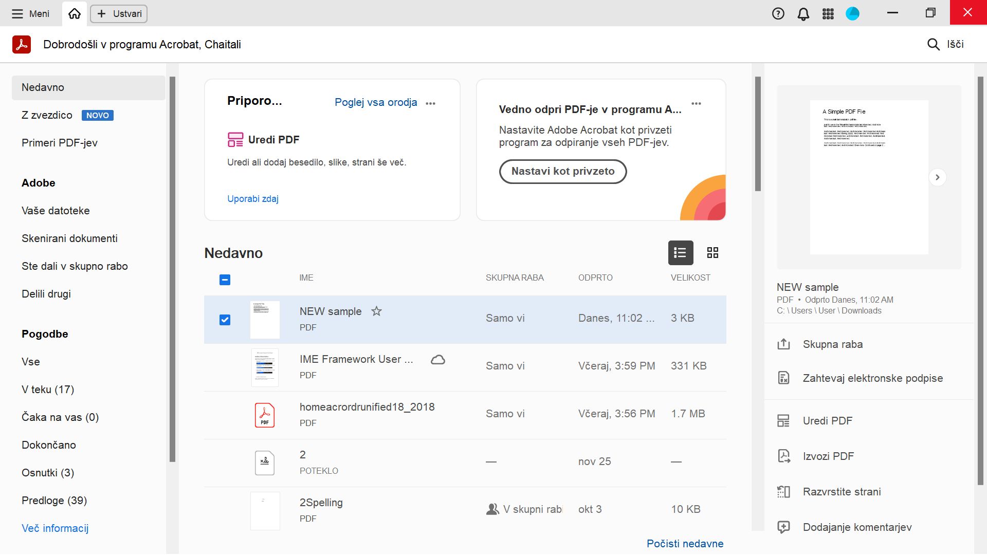Screen dimensions: 987x555
Task: Toggle the select-all checkbox in header
Action: click(225, 280)
